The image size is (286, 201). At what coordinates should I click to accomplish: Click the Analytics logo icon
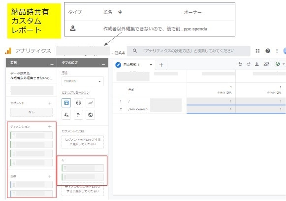(x=8, y=51)
